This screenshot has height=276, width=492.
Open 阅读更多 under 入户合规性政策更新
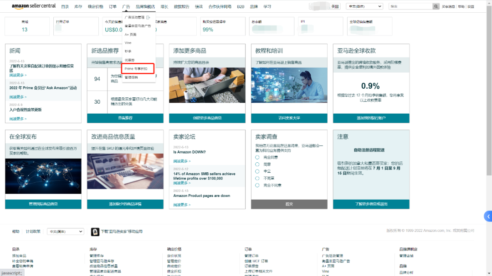pyautogui.click(x=18, y=119)
